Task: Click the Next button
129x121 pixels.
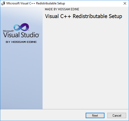Action: tap(95, 115)
